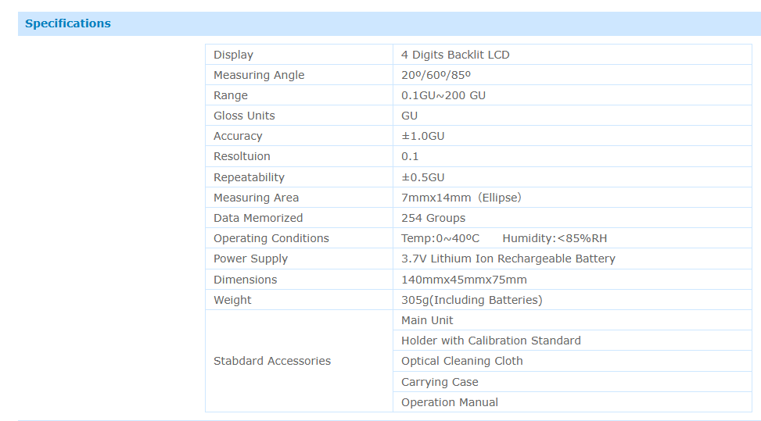
Task: Click the ±1.0GU accuracy value
Action: click(x=422, y=136)
